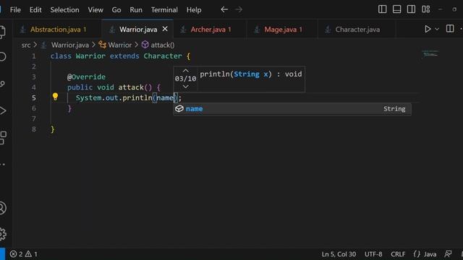
Task: Switch to the Archer.java tab
Action: pos(211,30)
